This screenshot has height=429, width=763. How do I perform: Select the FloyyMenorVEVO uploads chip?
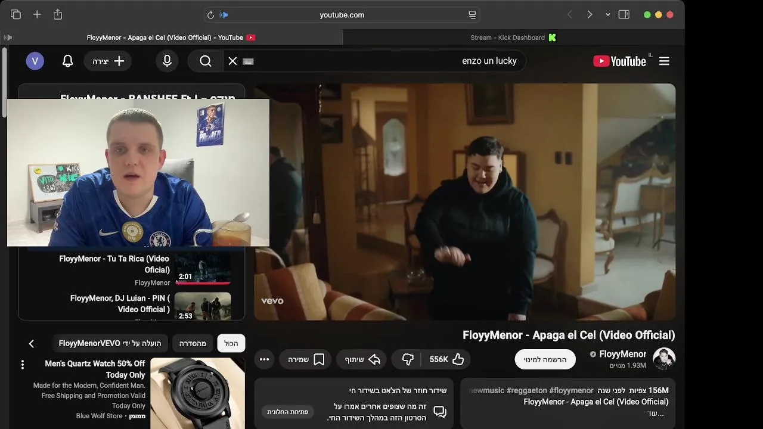pos(110,343)
